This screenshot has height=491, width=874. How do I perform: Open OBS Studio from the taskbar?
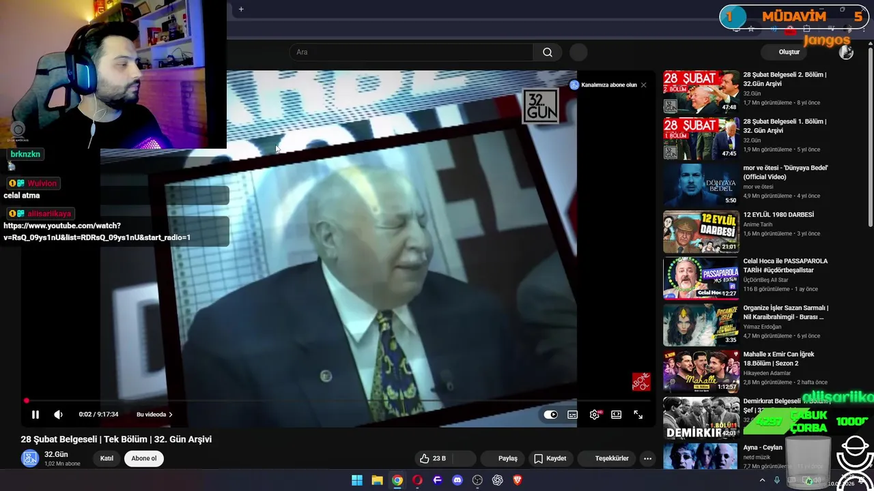477,480
